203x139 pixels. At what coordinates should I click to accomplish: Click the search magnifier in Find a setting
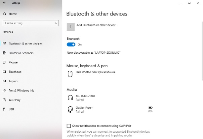pos(55,23)
